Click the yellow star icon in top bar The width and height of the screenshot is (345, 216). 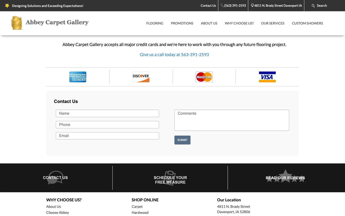[7, 5]
